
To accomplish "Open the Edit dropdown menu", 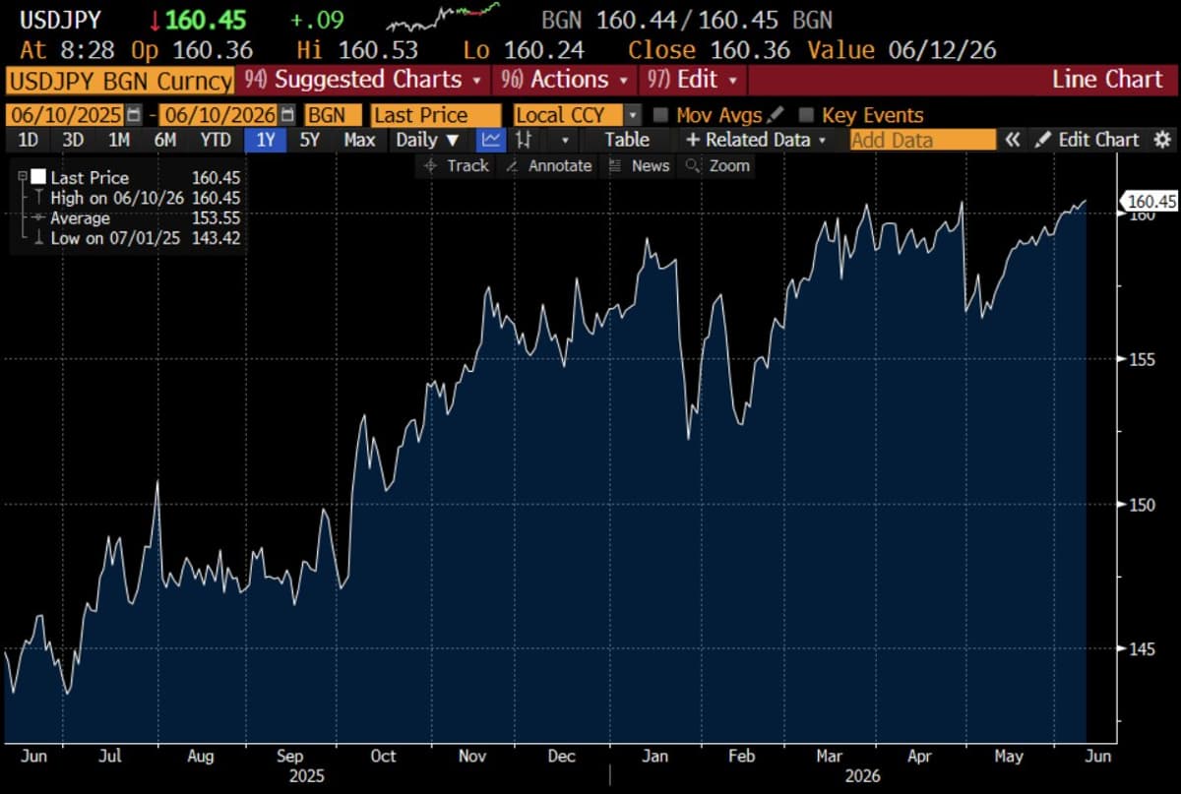I will (x=693, y=79).
